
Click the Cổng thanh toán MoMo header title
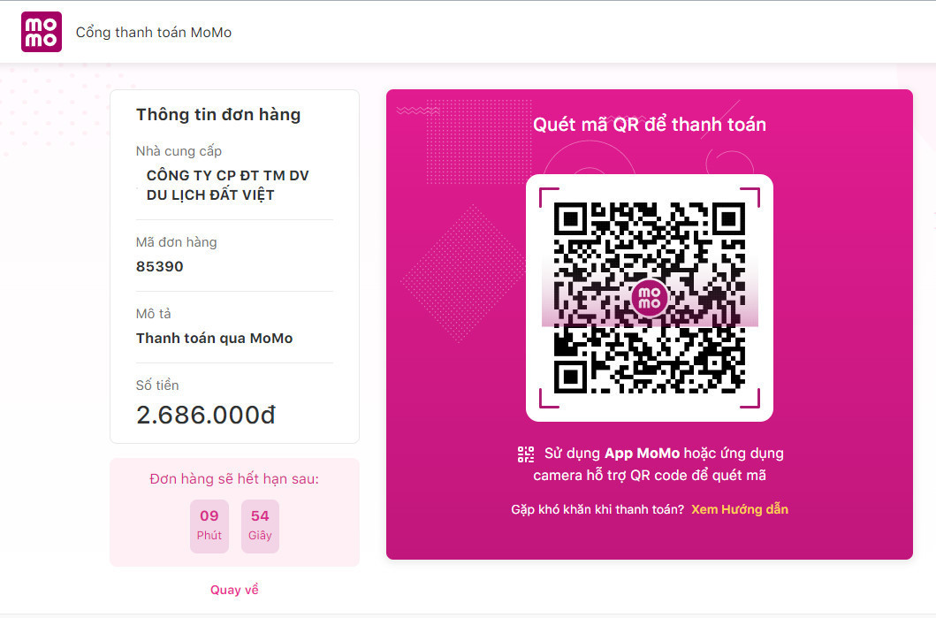154,32
